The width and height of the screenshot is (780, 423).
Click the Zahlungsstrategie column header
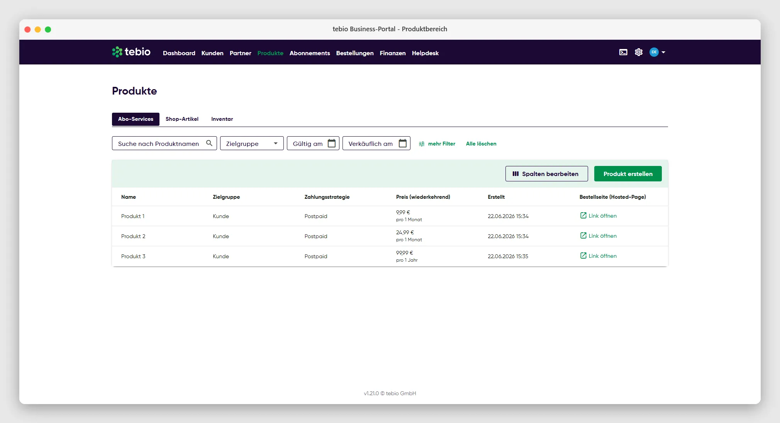[x=327, y=197]
